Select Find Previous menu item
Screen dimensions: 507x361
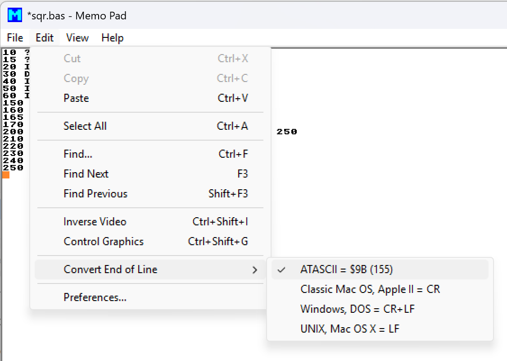95,194
